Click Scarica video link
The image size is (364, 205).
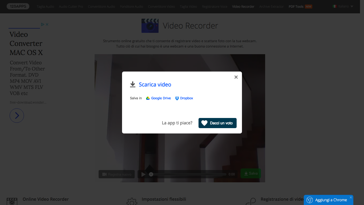pos(155,85)
